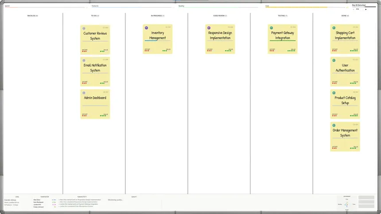Select the Inventory Management card
Image resolution: width=381 pixels, height=214 pixels.
157,39
